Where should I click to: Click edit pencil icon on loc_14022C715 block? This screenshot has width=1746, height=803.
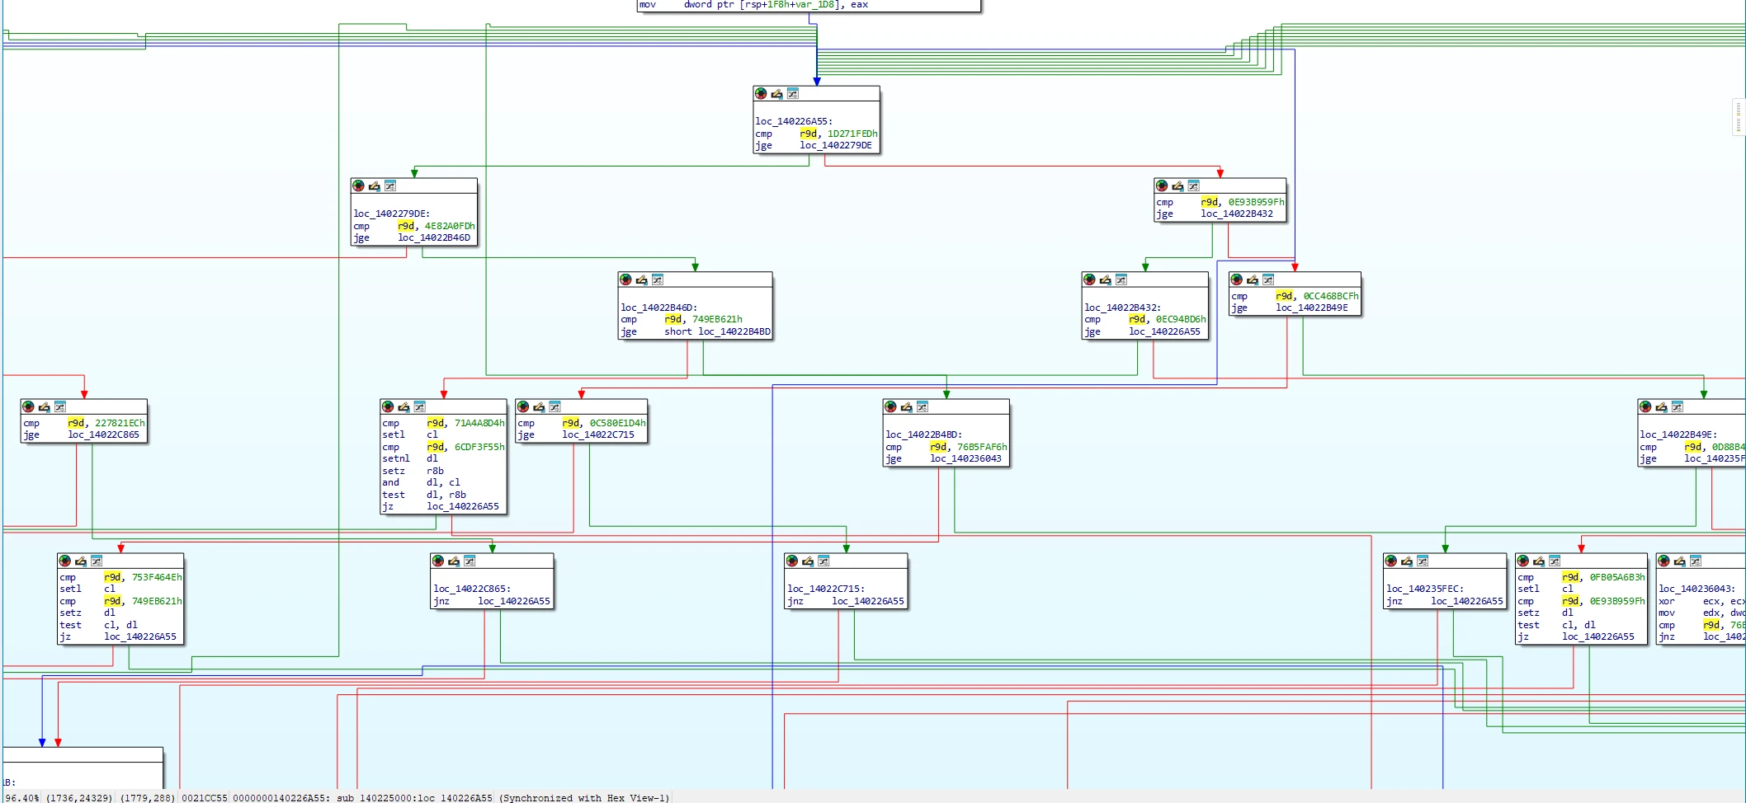coord(808,561)
